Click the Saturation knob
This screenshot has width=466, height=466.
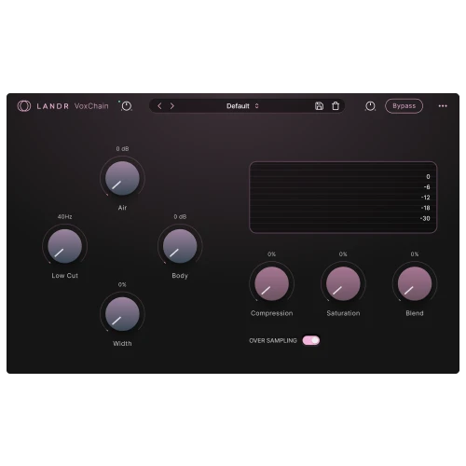tap(343, 283)
